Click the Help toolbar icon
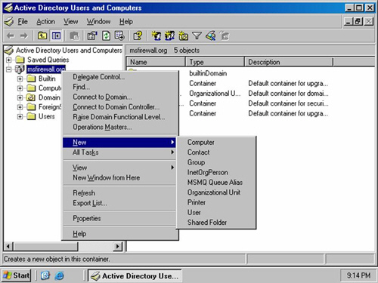The image size is (378, 283). click(x=138, y=35)
